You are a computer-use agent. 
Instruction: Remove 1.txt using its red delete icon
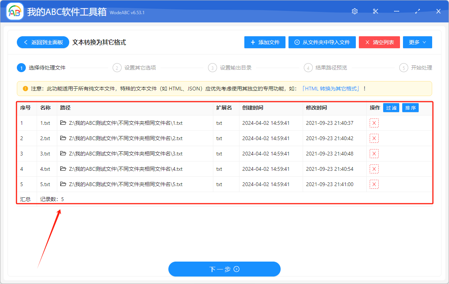click(374, 123)
